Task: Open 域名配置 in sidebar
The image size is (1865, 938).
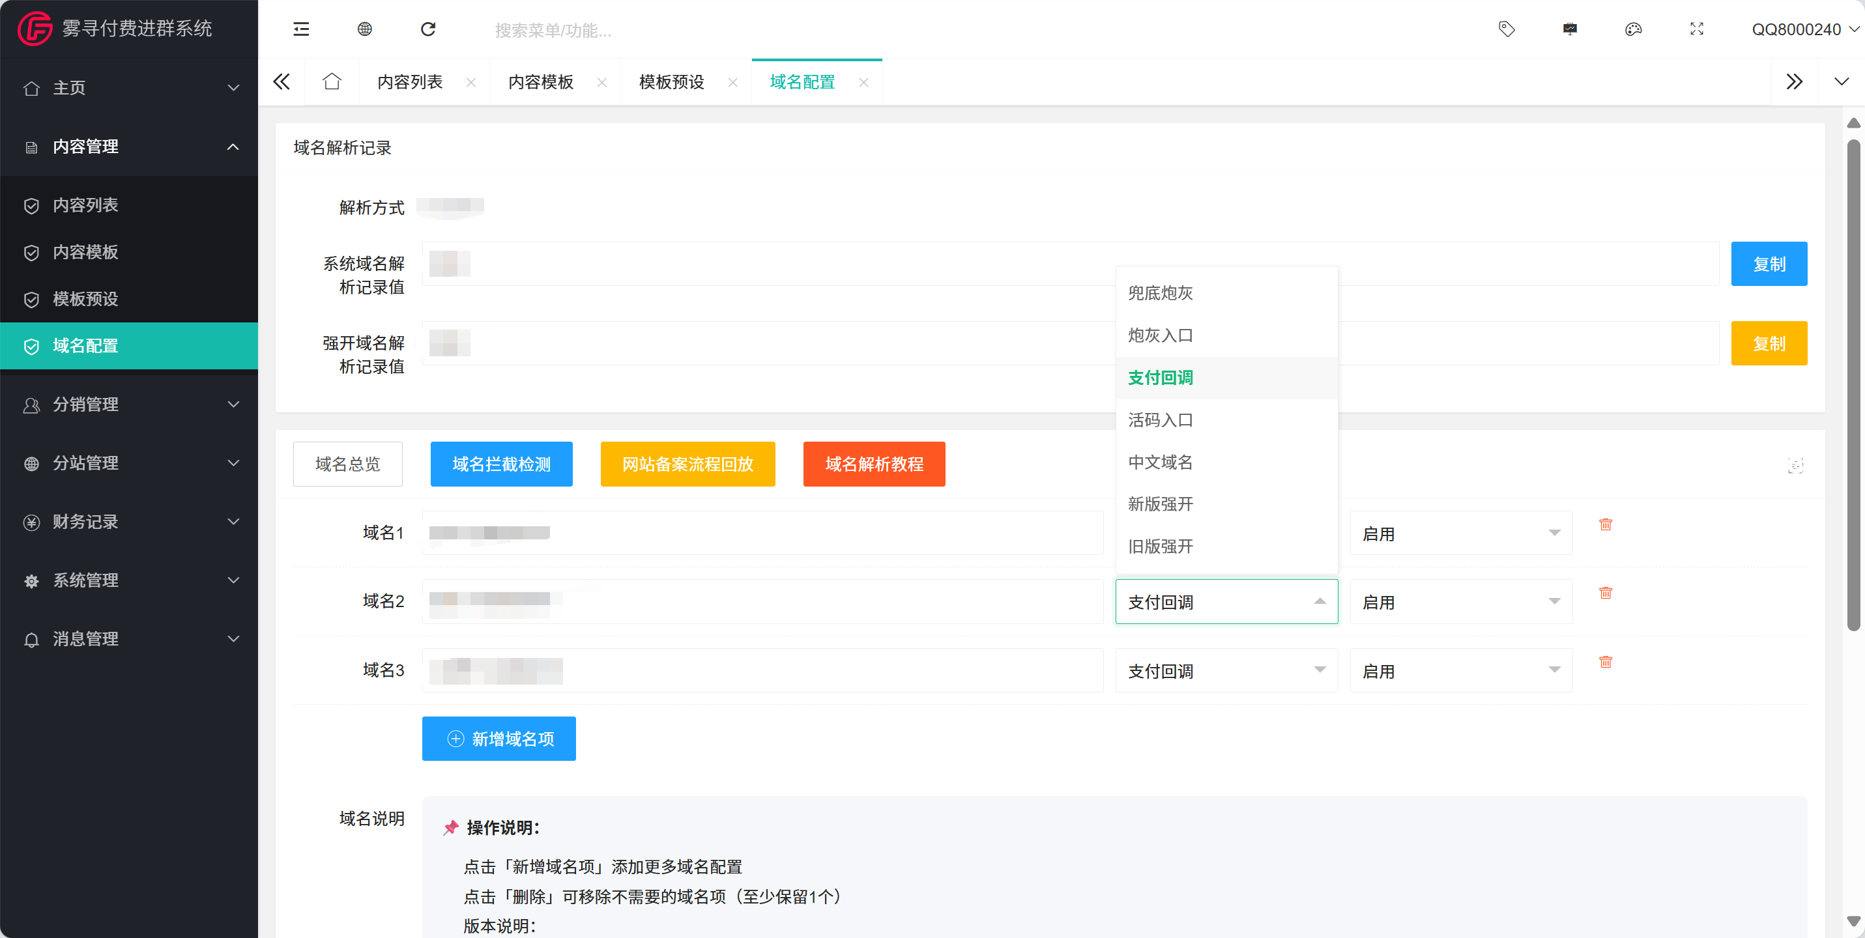Action: tap(129, 346)
